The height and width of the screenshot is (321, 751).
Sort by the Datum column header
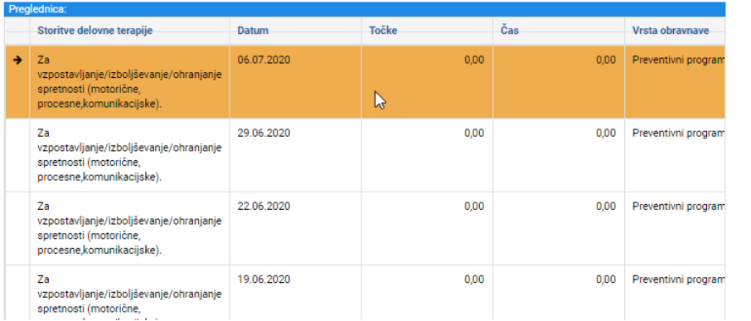coord(253,31)
